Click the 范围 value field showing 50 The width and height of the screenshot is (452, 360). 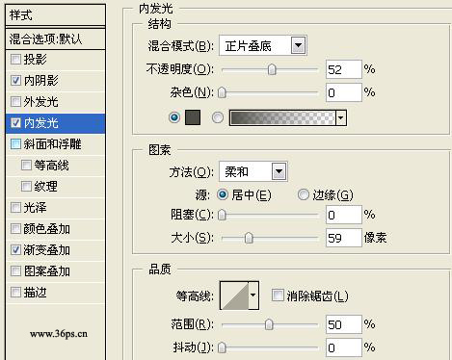point(344,324)
